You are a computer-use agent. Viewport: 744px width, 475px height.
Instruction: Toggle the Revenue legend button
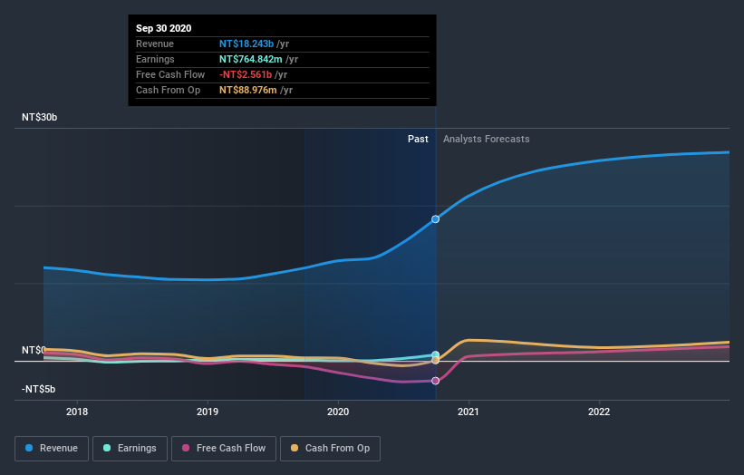click(52, 449)
